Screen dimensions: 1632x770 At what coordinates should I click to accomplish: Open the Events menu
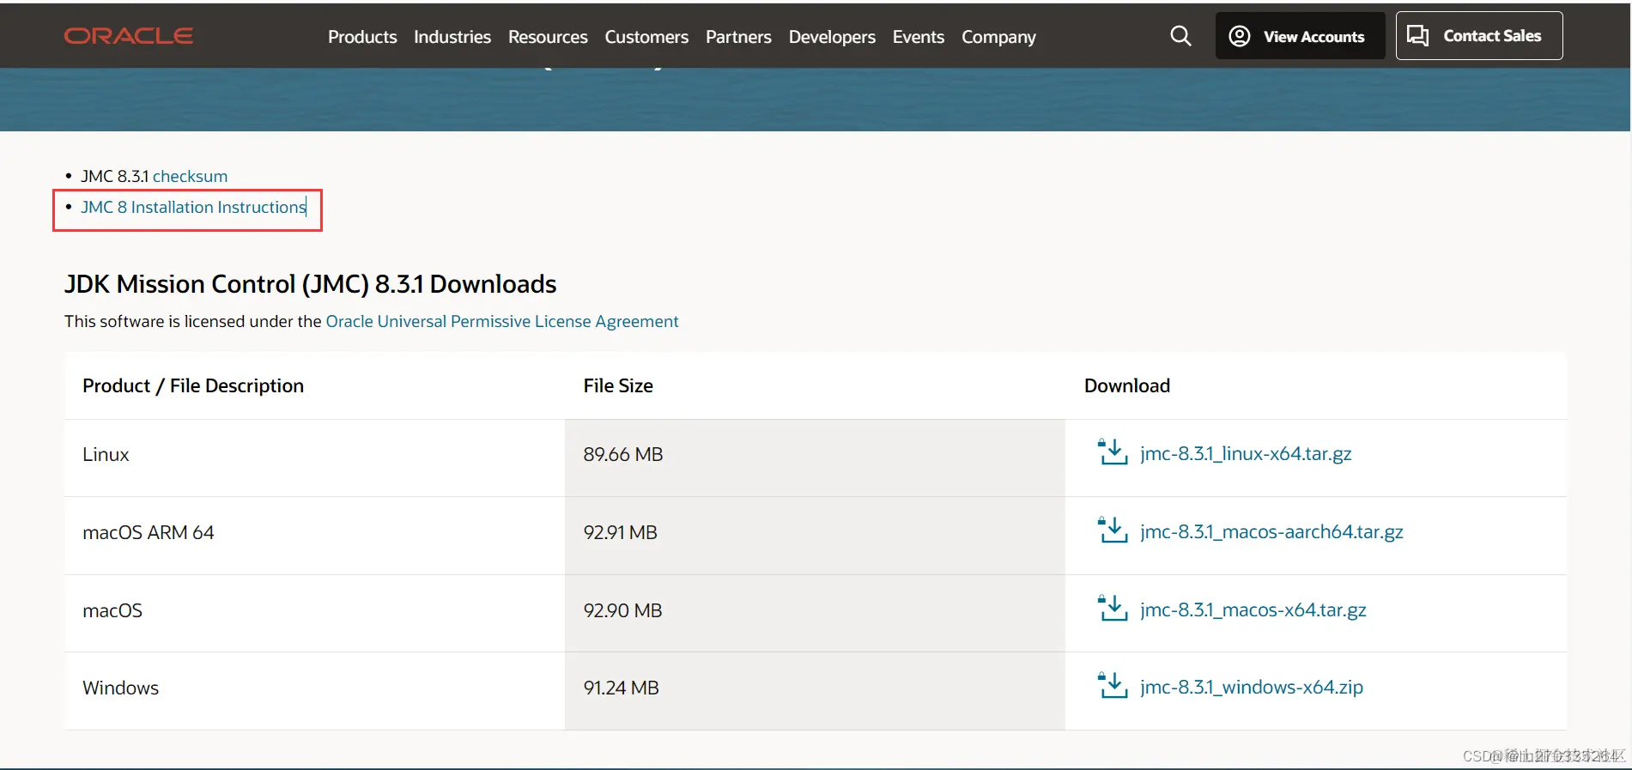[x=919, y=37]
